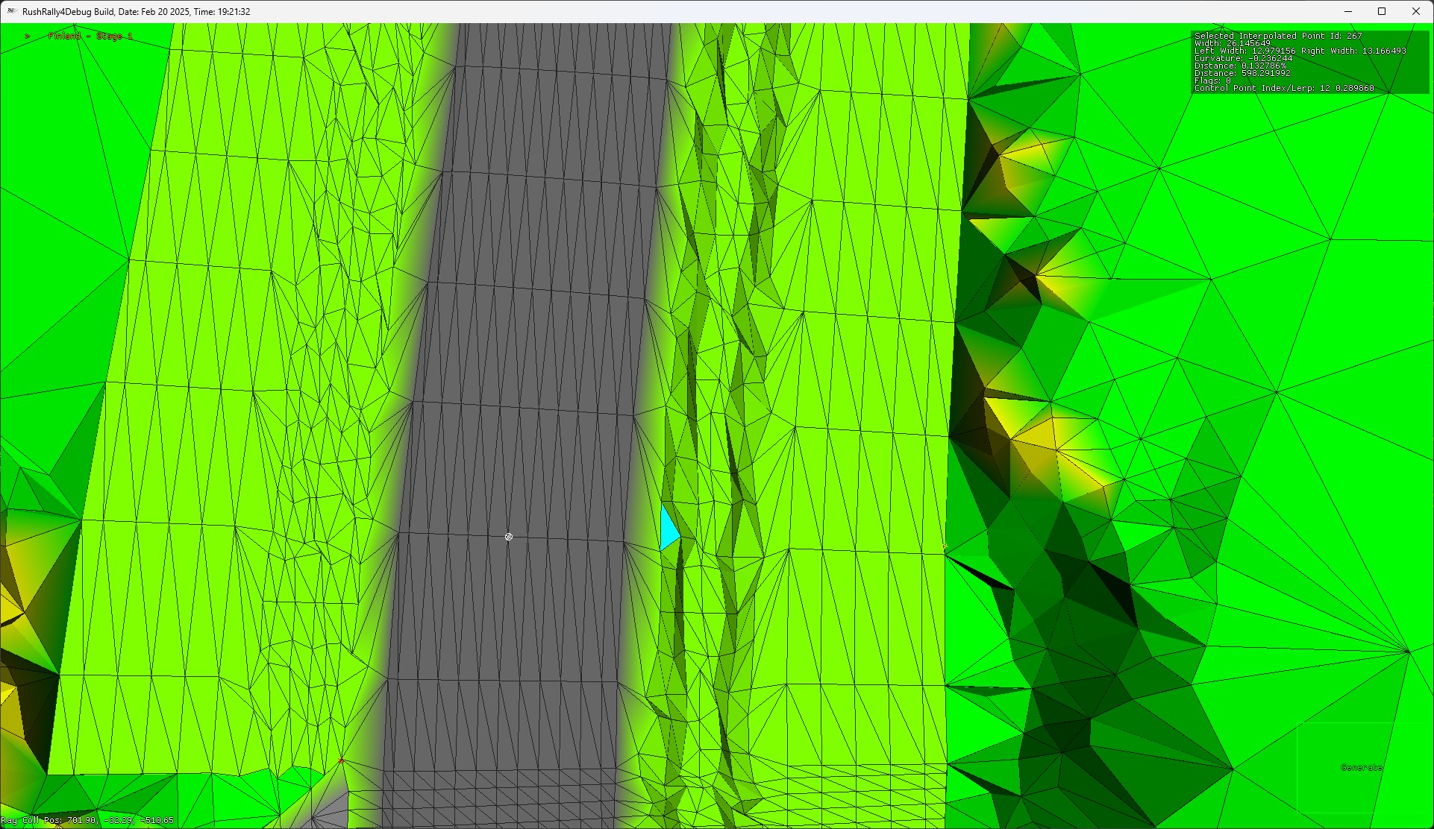Close the RushRally4Debug window
1434x829 pixels.
[x=1415, y=11]
